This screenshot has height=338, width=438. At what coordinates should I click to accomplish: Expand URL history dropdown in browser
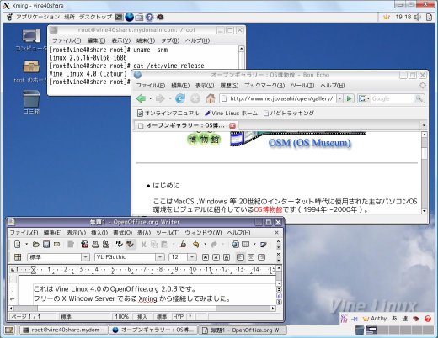click(340, 98)
